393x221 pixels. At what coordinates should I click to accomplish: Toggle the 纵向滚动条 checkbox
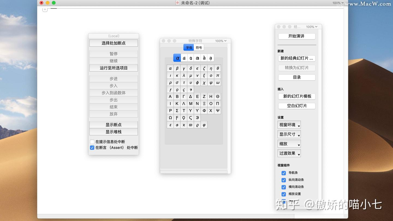pos(284,180)
